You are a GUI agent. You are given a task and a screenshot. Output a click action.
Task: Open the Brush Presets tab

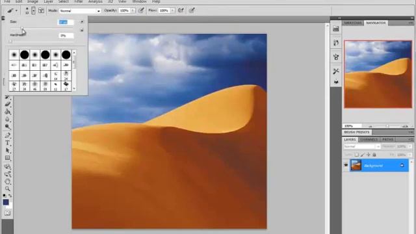[357, 132]
